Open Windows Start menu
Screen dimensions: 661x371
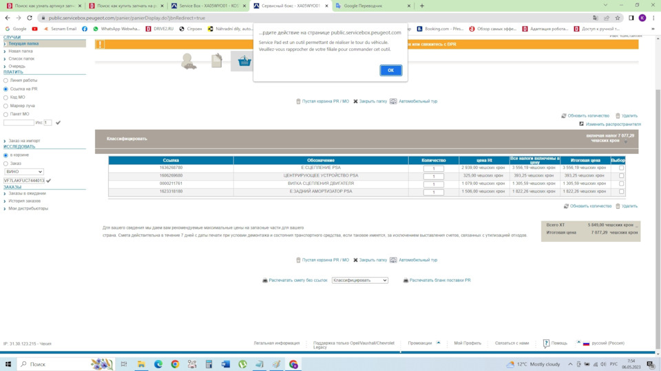tap(8, 364)
